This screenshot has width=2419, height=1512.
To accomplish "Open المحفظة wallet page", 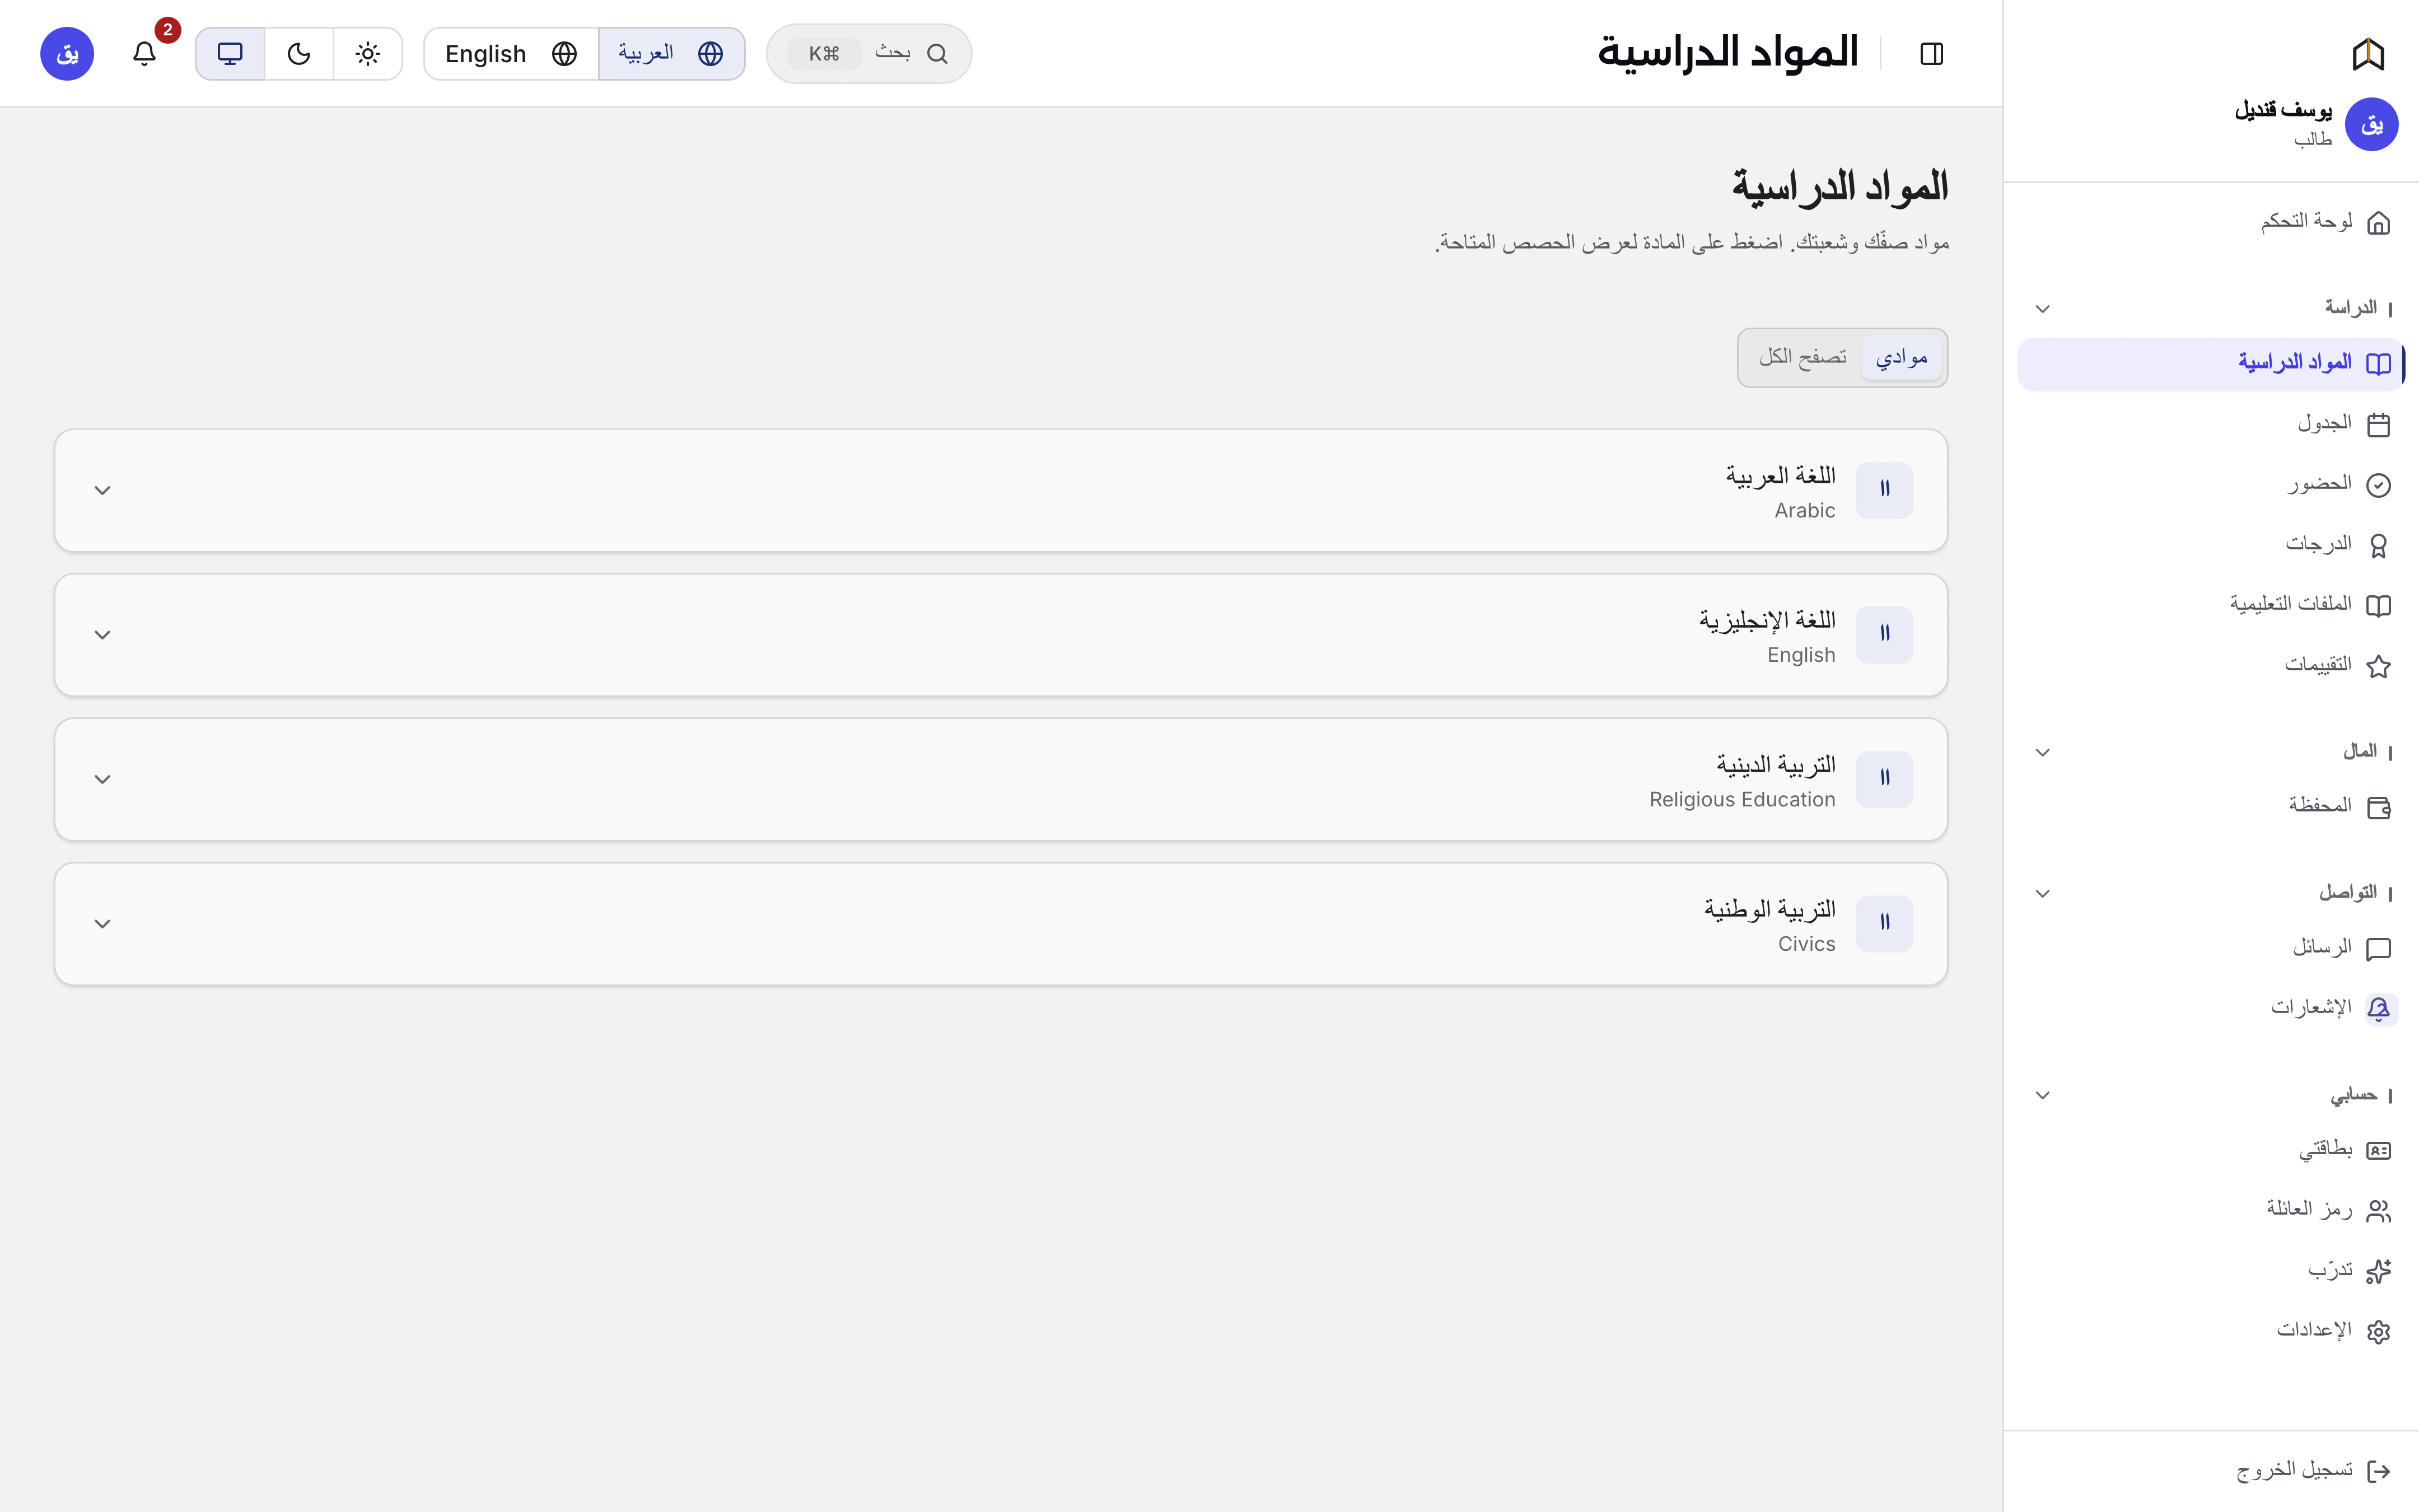I will [2211, 806].
